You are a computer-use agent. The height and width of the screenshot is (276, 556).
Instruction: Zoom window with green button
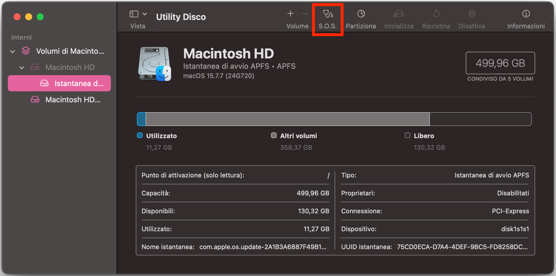click(x=40, y=17)
